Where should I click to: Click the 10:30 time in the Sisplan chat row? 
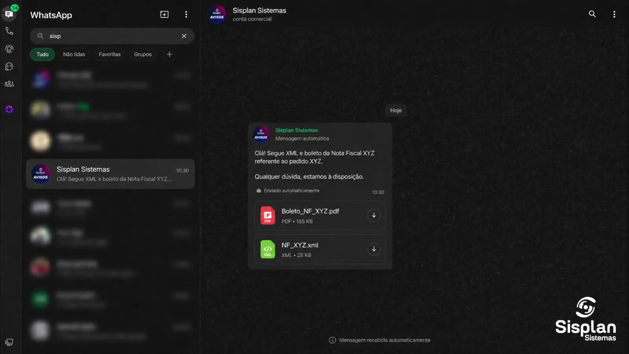click(182, 170)
